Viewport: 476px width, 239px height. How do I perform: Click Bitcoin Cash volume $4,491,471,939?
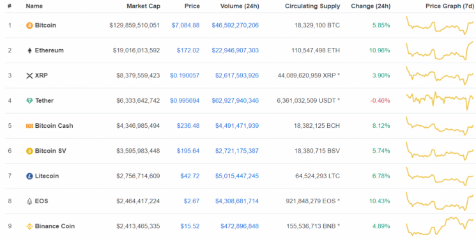[237, 126]
